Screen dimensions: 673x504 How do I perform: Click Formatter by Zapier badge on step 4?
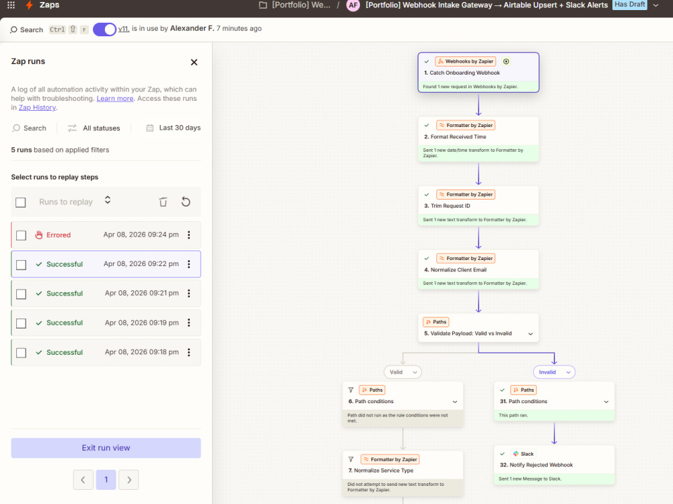466,258
